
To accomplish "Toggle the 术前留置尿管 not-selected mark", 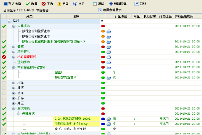I will click(x=4, y=57).
